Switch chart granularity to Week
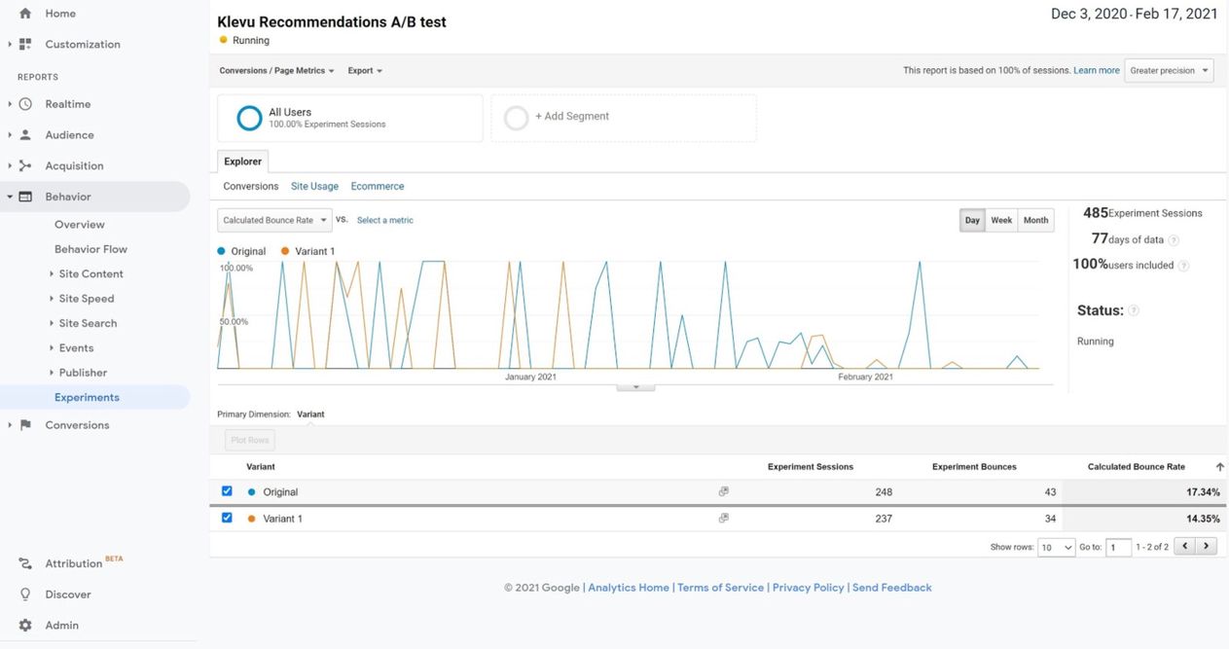1229x649 pixels. tap(1001, 220)
